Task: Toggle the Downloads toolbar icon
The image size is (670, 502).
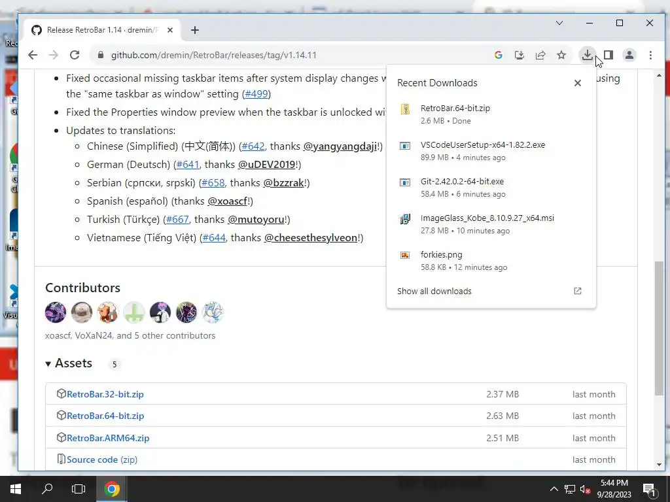Action: (x=587, y=55)
